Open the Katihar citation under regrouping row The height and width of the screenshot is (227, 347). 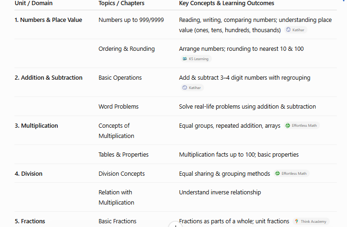(x=192, y=88)
